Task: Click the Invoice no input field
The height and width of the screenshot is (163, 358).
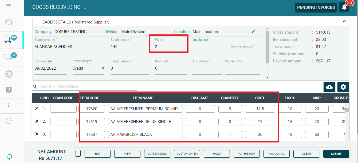Action: 209,49
